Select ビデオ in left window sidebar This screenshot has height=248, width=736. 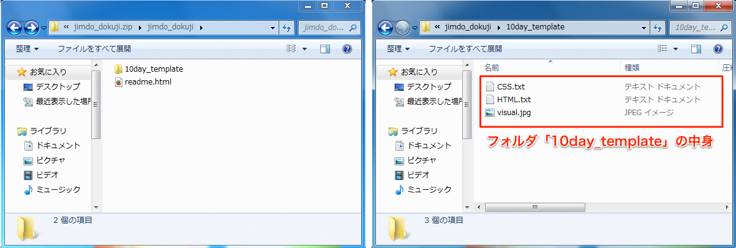click(42, 175)
